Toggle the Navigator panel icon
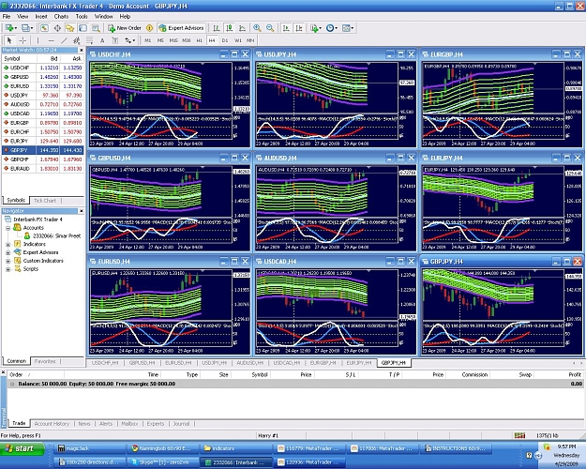The height and width of the screenshot is (469, 586). 69,28
